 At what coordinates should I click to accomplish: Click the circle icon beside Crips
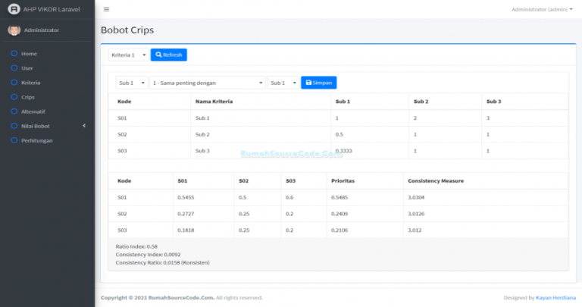(x=14, y=97)
